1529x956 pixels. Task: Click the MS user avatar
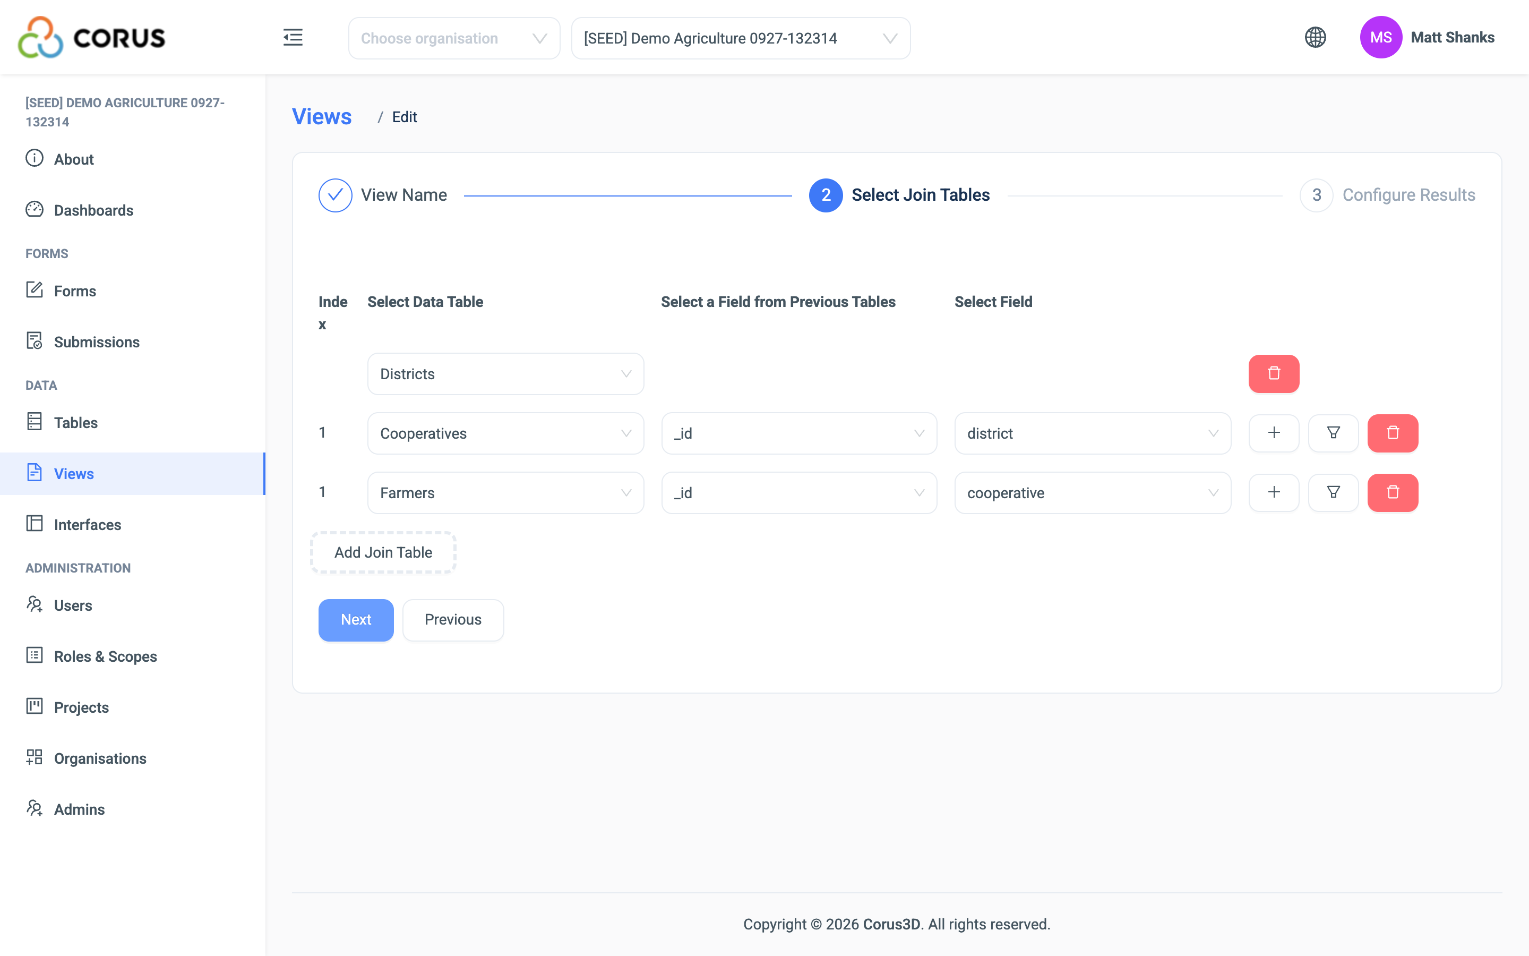[x=1380, y=37]
